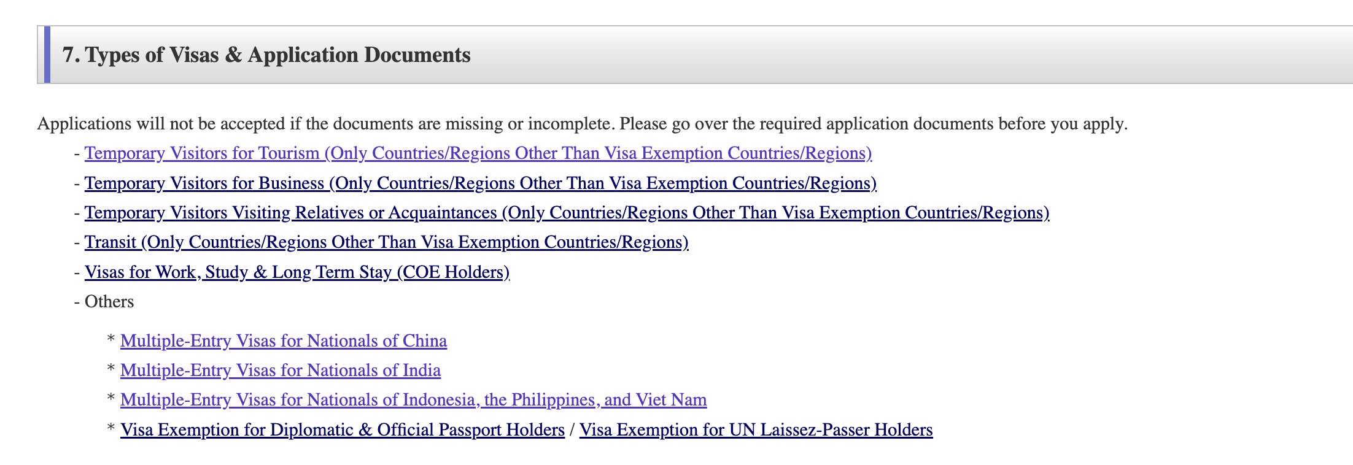
Task: Click the "Others" list label
Action: [109, 302]
